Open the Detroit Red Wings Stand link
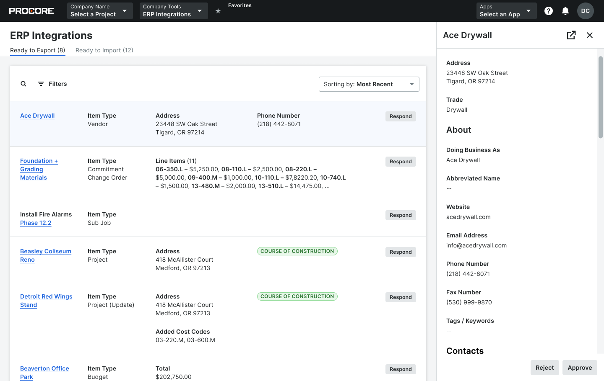The width and height of the screenshot is (604, 381). coord(46,301)
